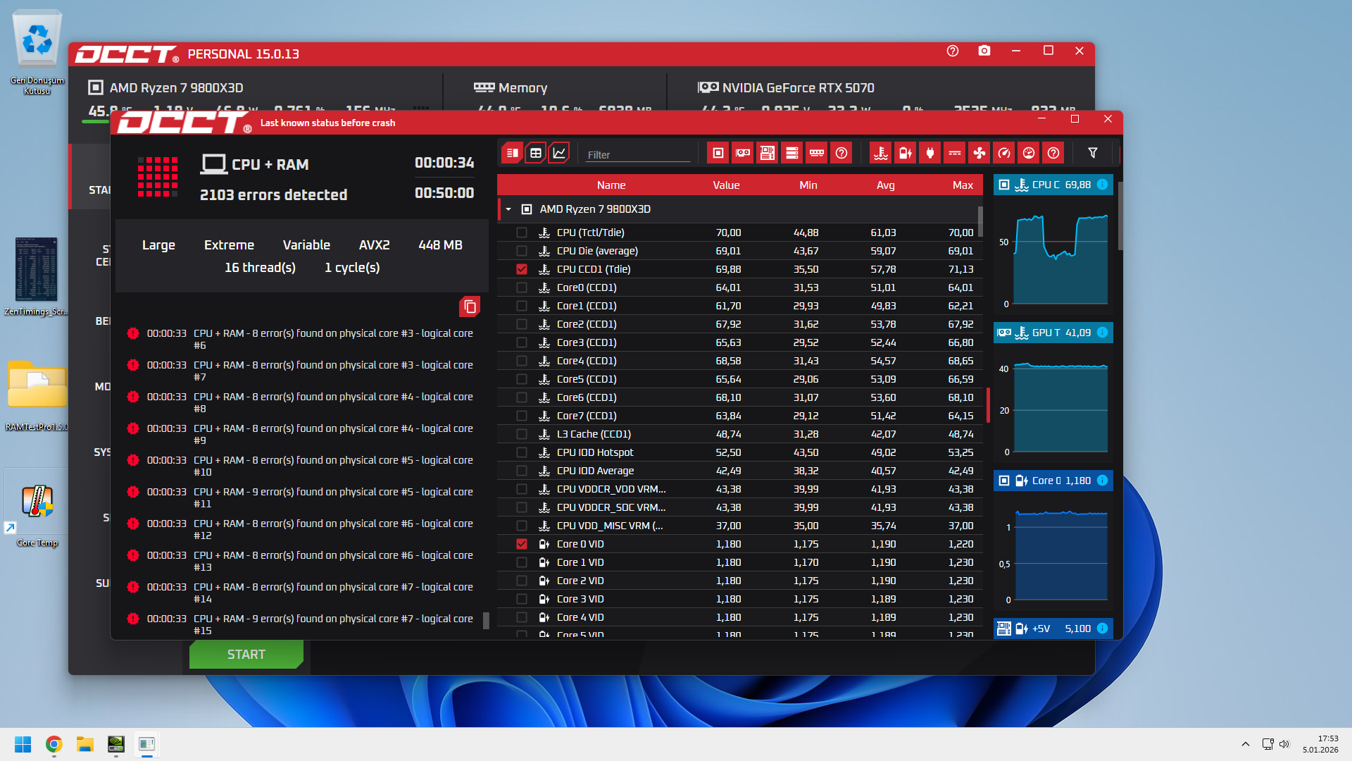Open the funnel filter options
Screen dimensions: 1352x761
pos(1093,153)
